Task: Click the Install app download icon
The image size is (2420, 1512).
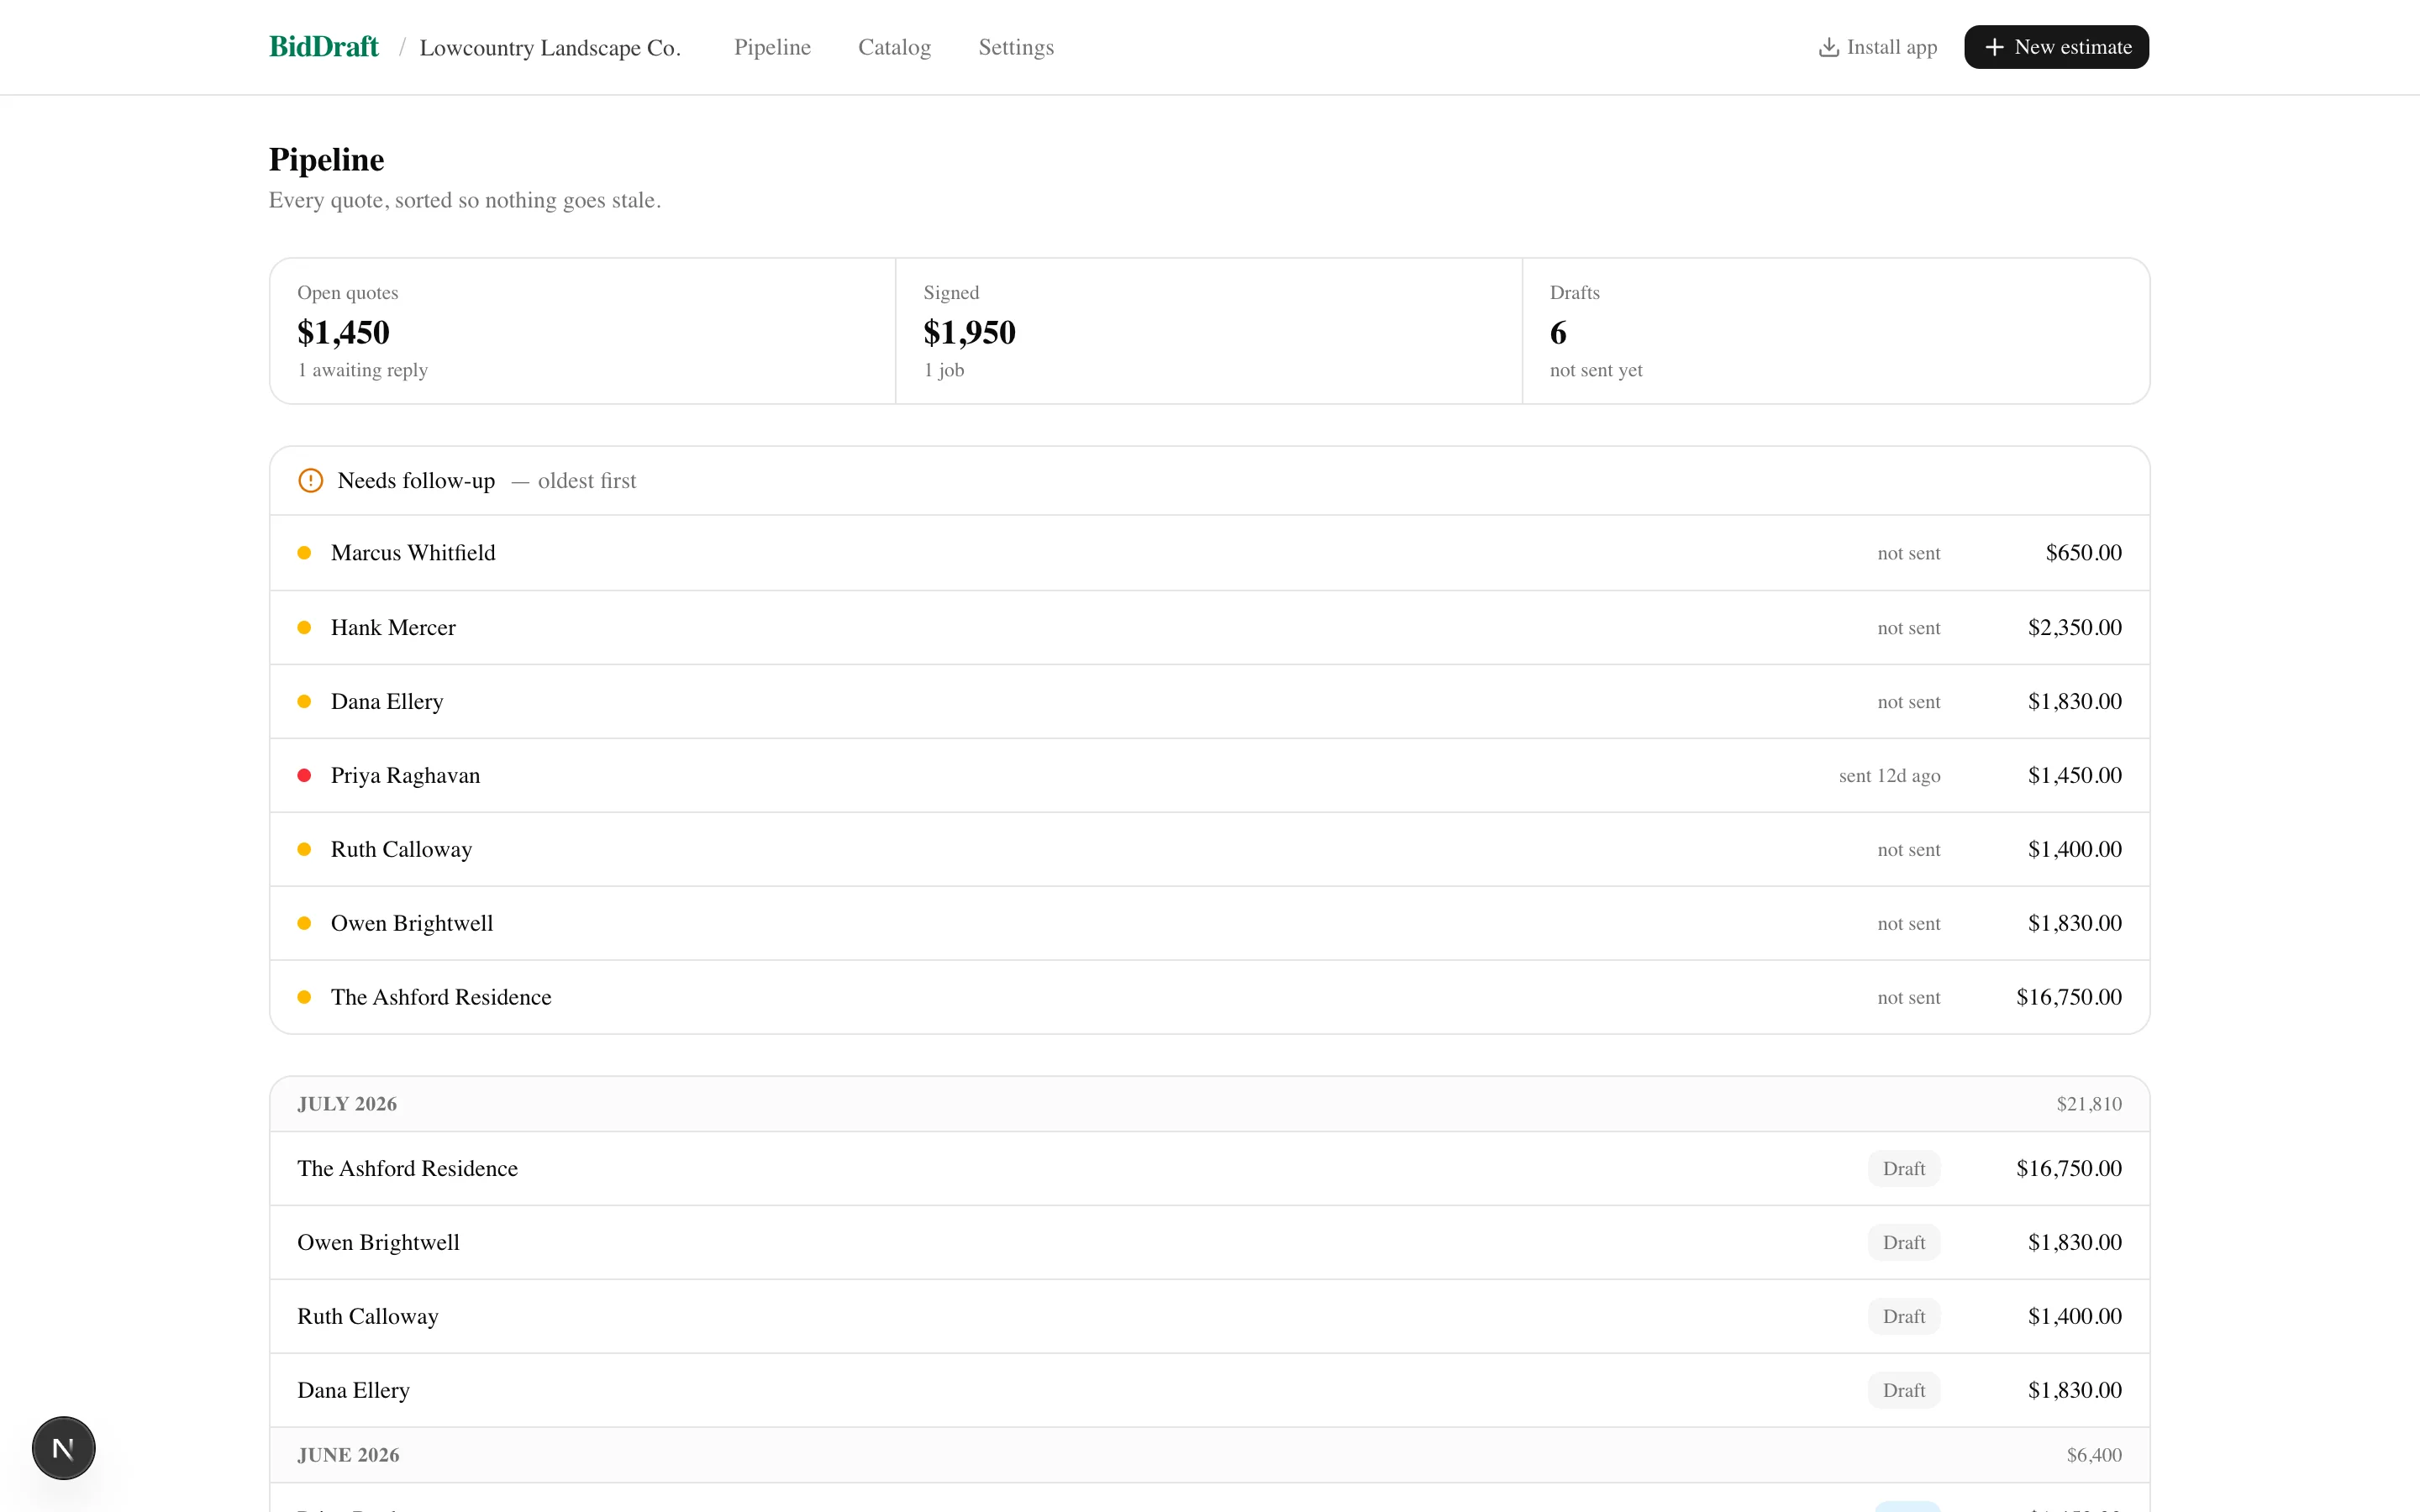Action: 1828,47
